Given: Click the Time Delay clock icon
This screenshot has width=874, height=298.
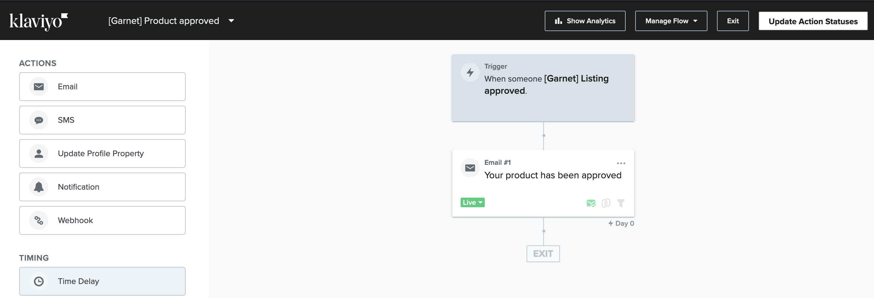Looking at the screenshot, I should pyautogui.click(x=39, y=281).
